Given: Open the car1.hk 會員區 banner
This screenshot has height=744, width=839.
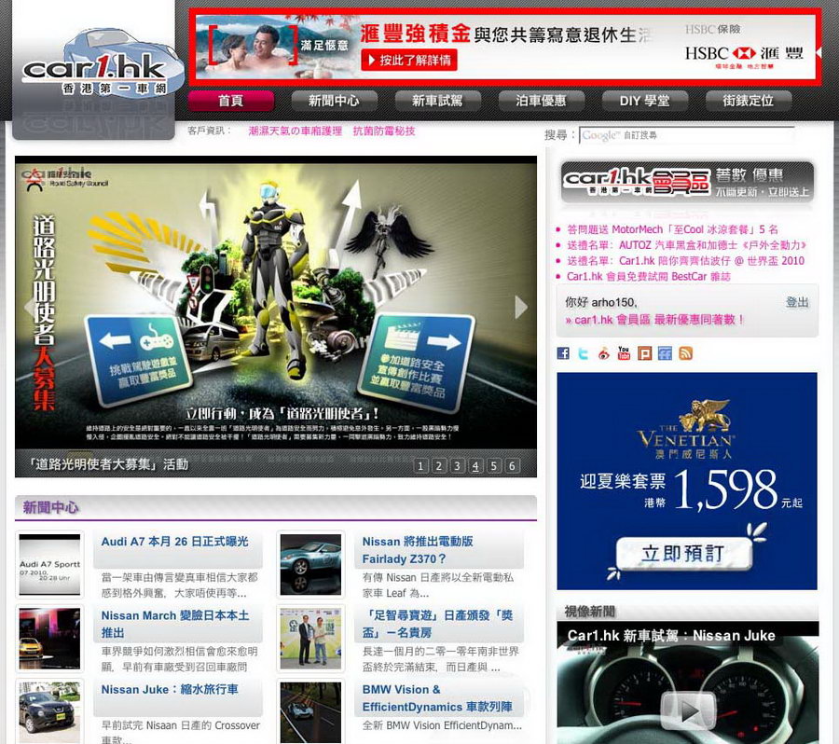Looking at the screenshot, I should 688,182.
